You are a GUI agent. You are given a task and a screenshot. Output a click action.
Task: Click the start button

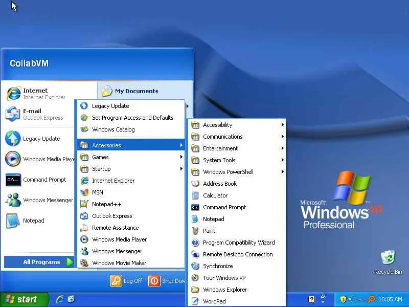[24, 299]
